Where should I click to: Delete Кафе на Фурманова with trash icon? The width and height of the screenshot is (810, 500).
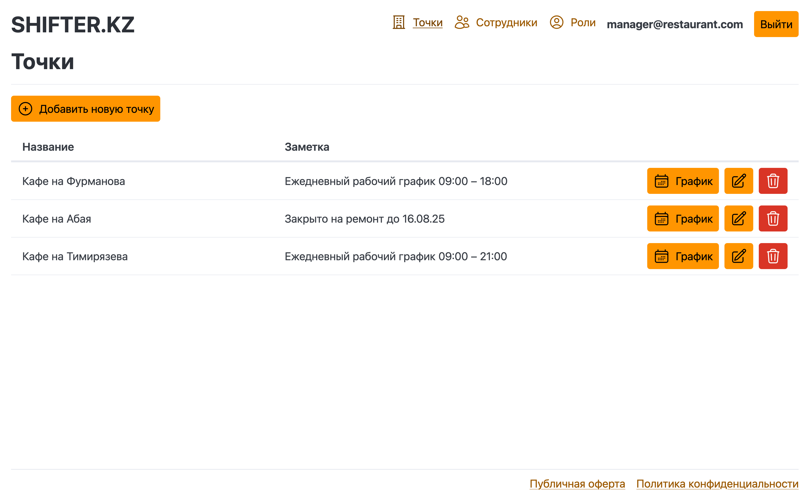(773, 181)
